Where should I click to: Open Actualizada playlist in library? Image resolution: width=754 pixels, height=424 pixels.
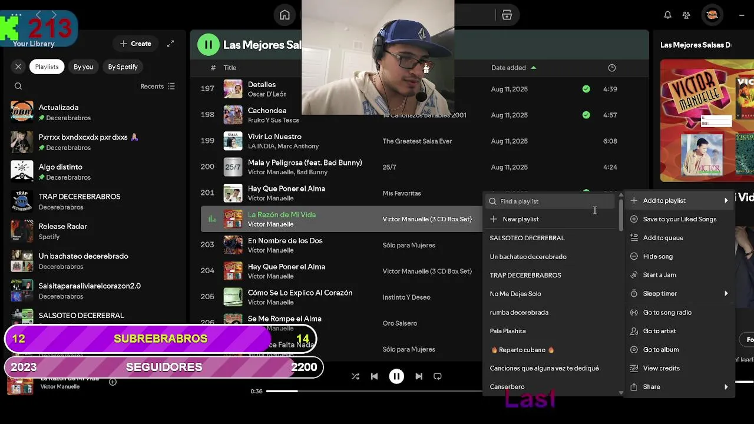(x=94, y=112)
